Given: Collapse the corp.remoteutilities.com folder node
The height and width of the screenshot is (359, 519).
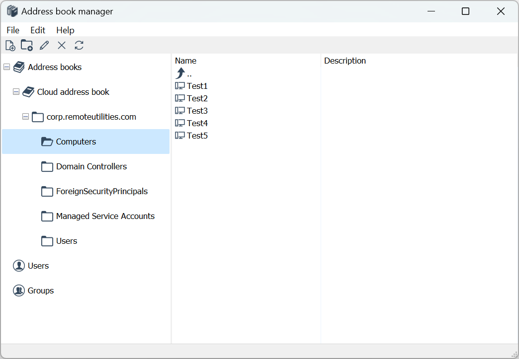Looking at the screenshot, I should 25,117.
